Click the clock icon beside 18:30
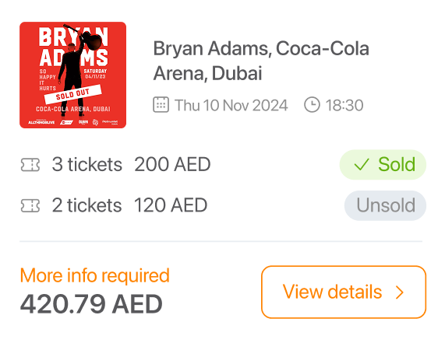Viewport: 445px width, 343px height. [x=312, y=105]
